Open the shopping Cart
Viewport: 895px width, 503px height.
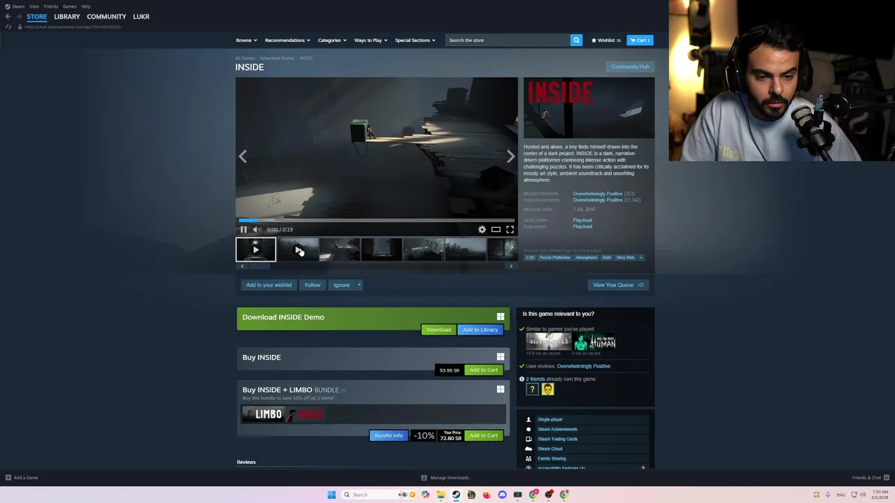(x=640, y=40)
